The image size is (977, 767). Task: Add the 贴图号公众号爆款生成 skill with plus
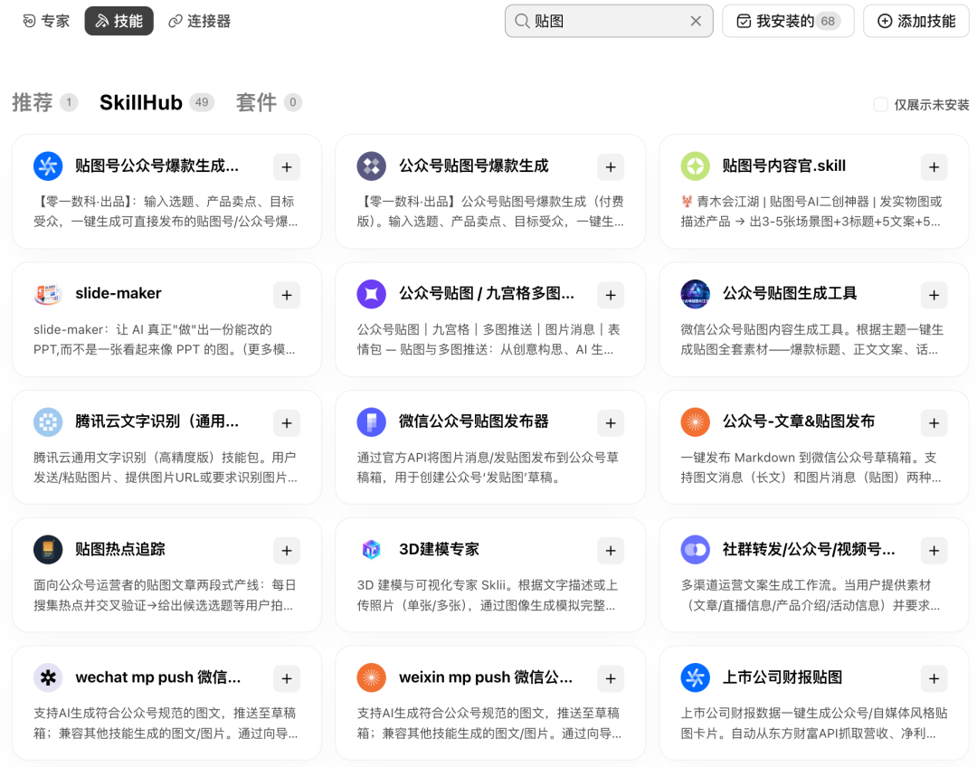click(287, 167)
